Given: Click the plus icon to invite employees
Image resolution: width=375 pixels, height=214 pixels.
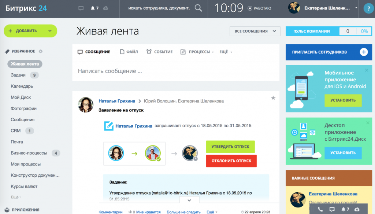Looking at the screenshot, I should [364, 52].
